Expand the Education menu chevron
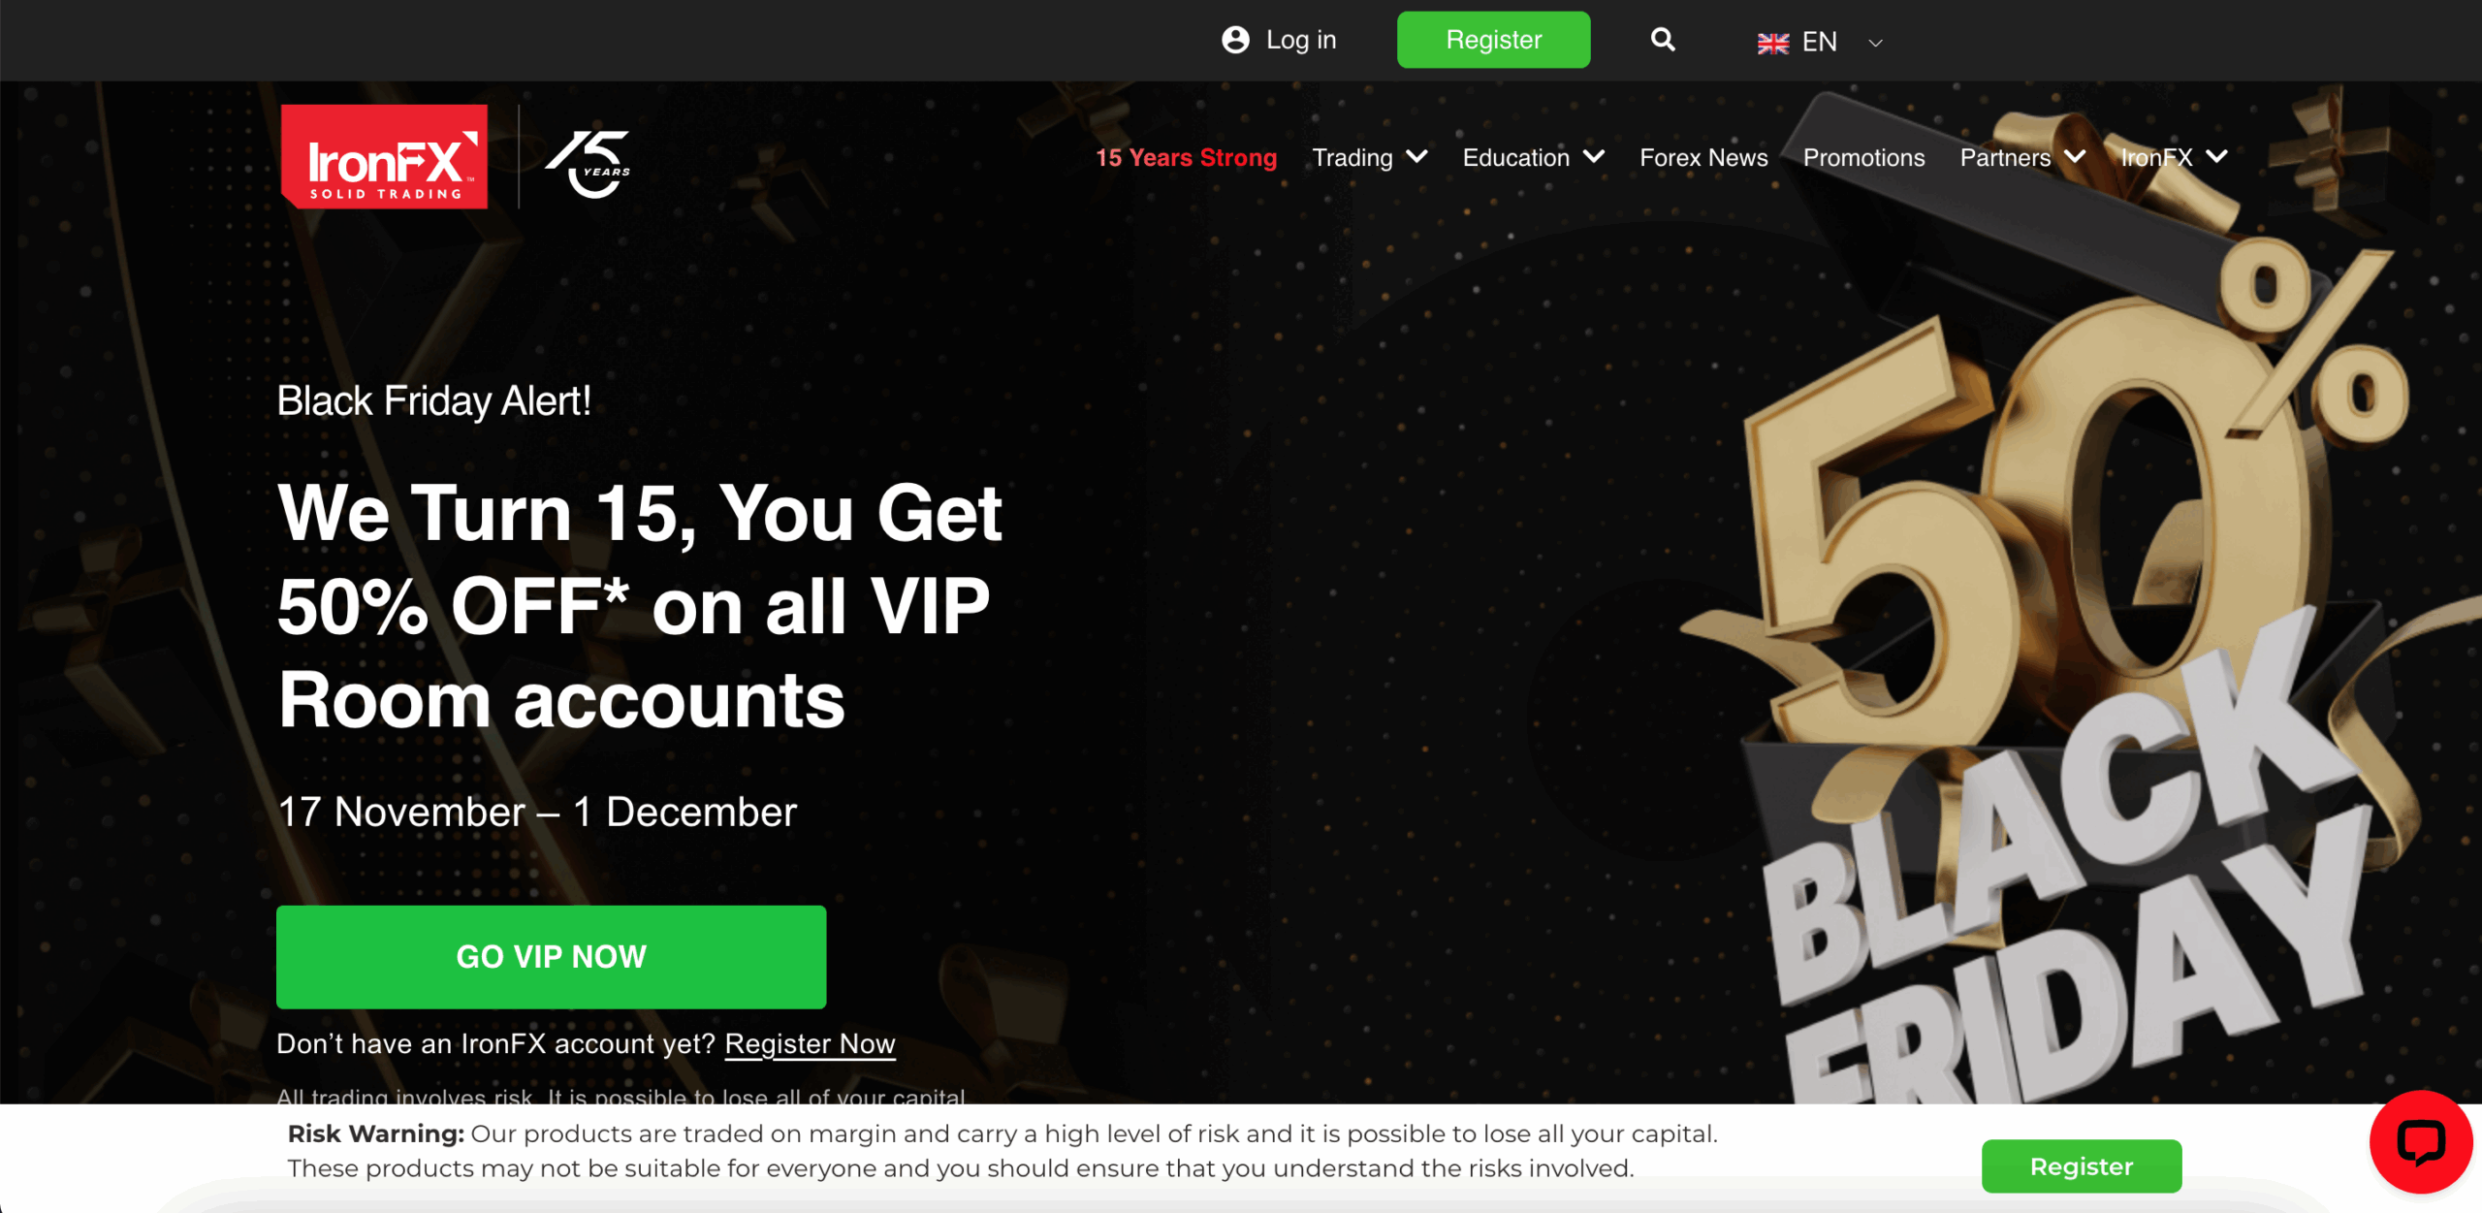Screen dimensions: 2482x1213 (x=1594, y=157)
